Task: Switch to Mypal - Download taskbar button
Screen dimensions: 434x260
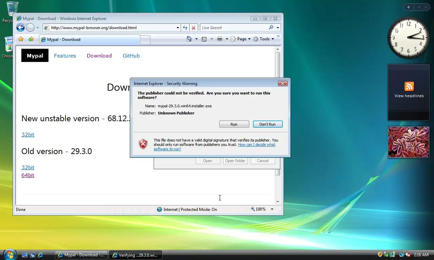Action: click(x=81, y=255)
